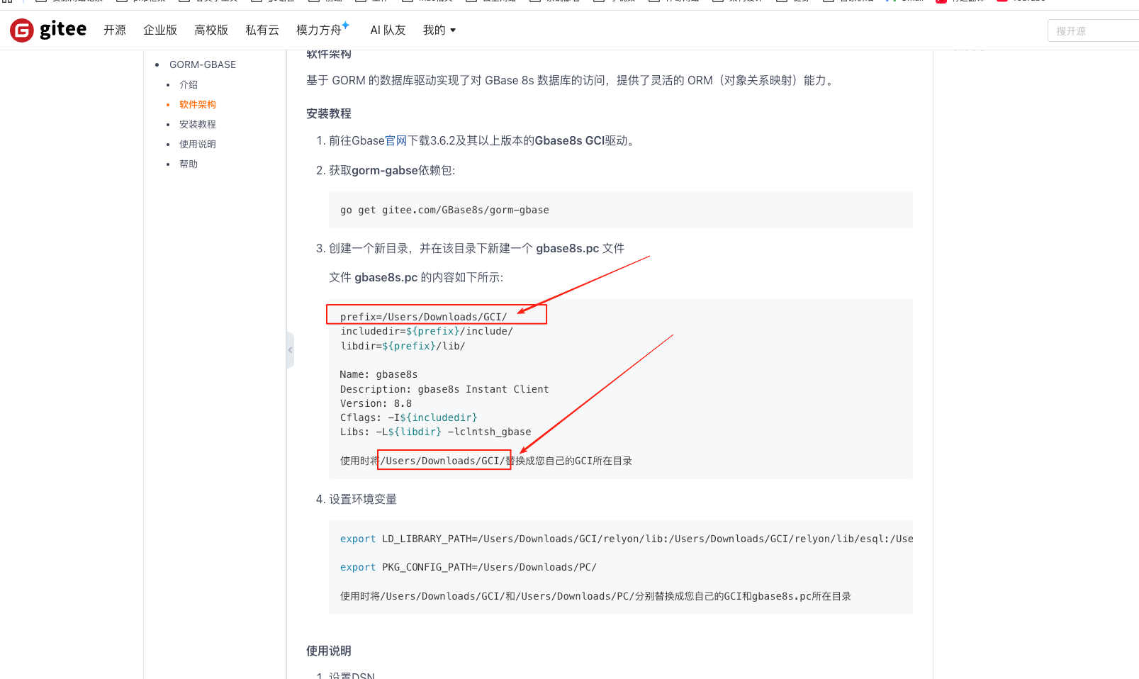Collapse the sidebar using the arrow handle
The height and width of the screenshot is (679, 1139).
290,350
